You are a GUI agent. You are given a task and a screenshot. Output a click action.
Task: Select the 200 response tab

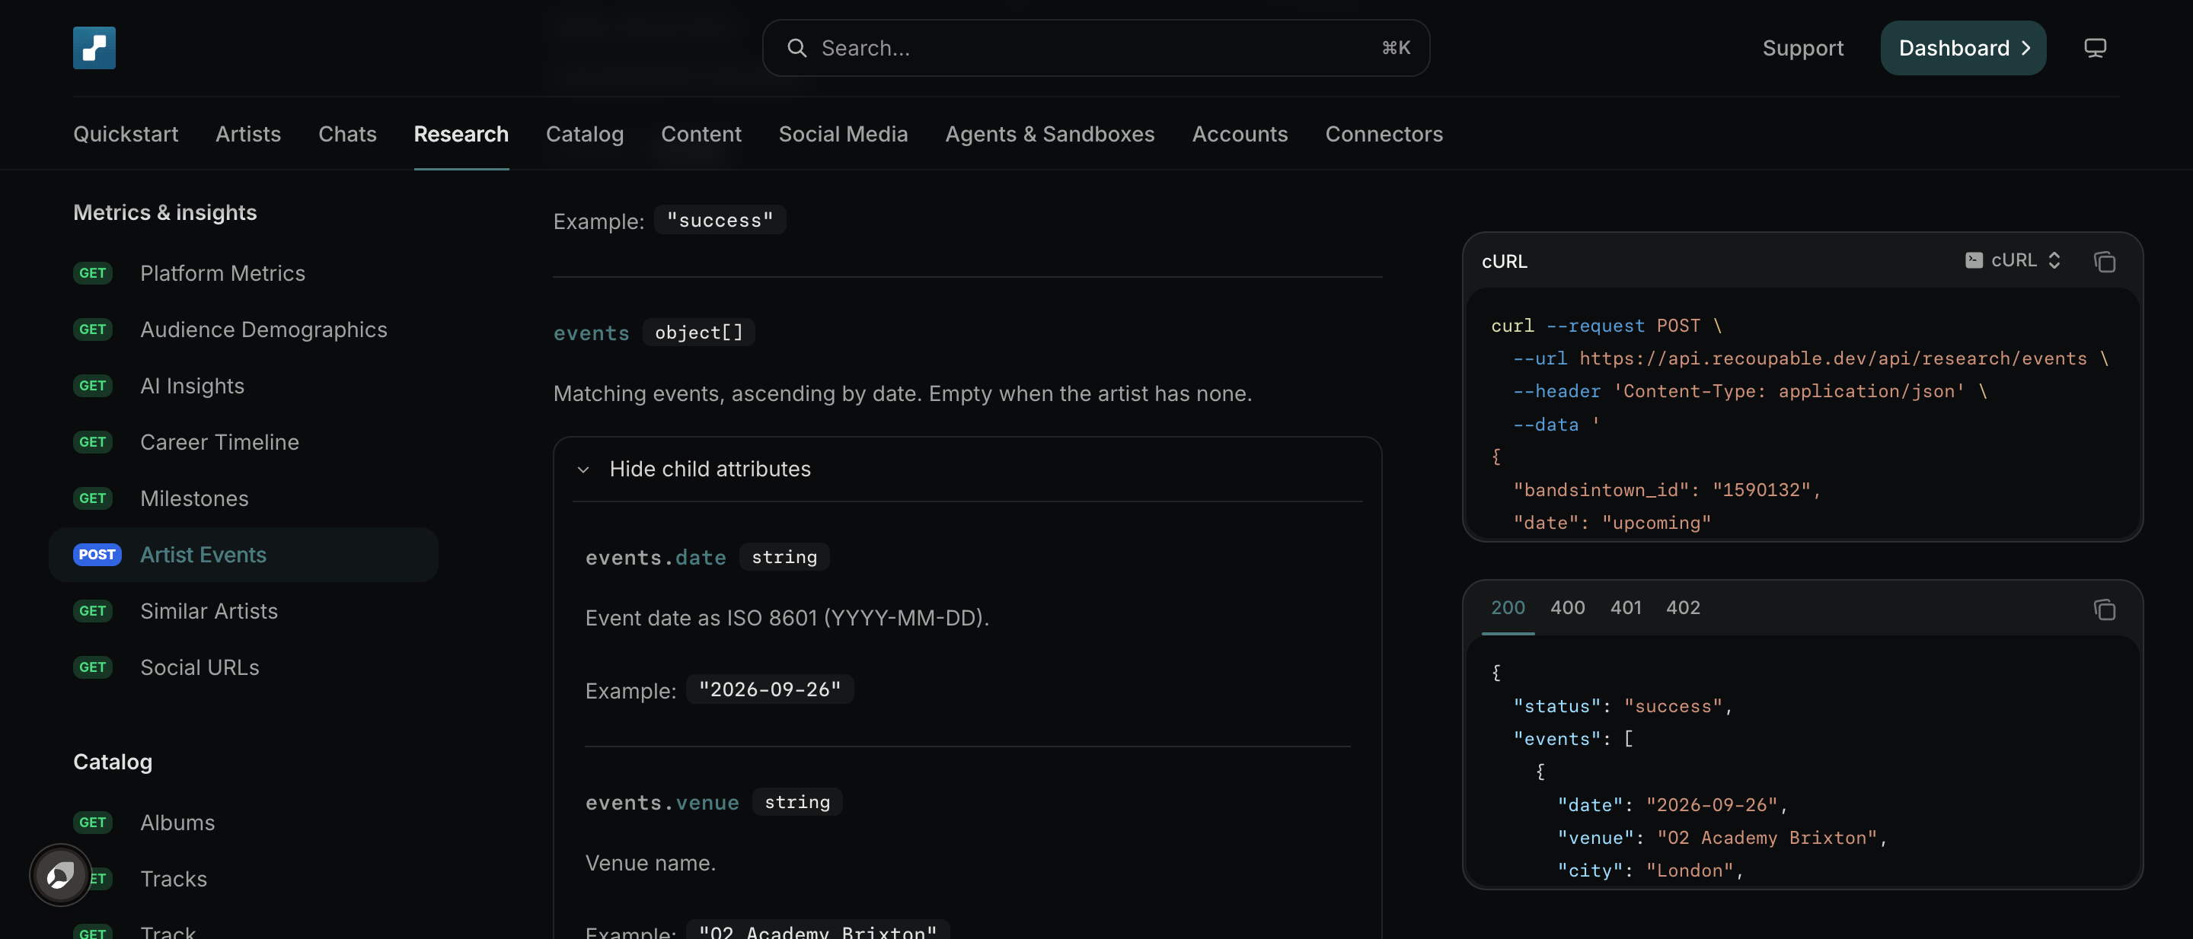point(1508,608)
